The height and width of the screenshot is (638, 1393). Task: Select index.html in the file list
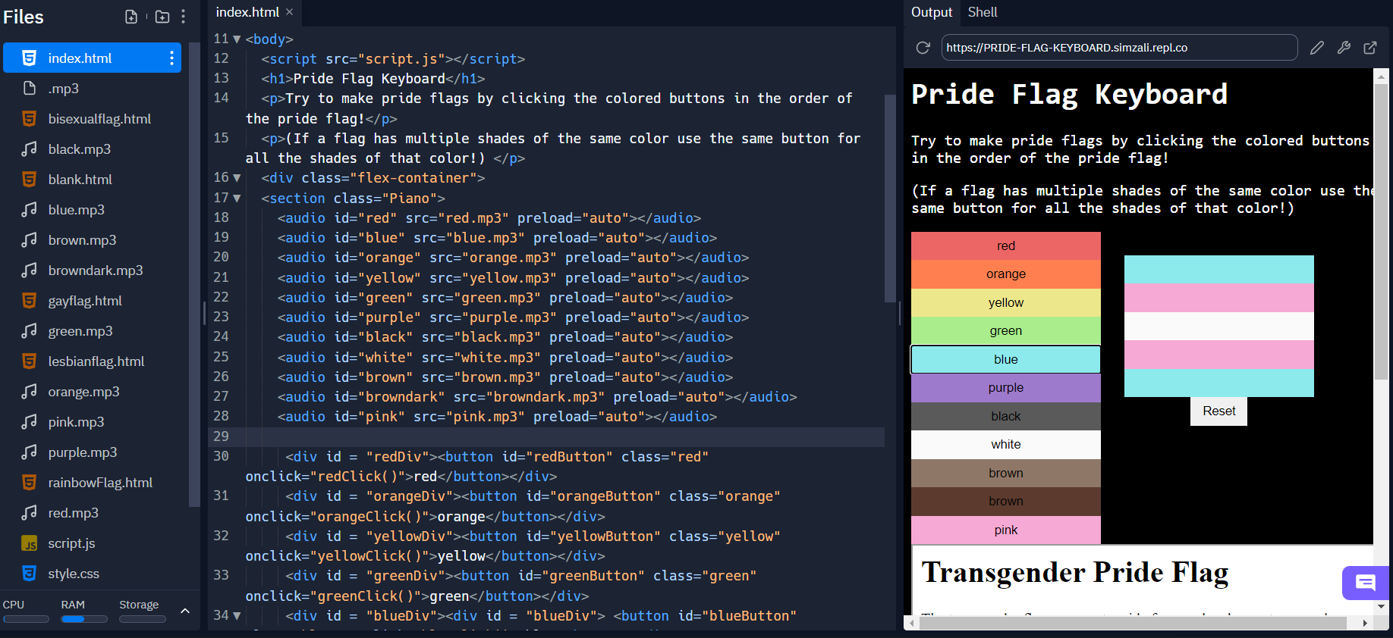92,58
